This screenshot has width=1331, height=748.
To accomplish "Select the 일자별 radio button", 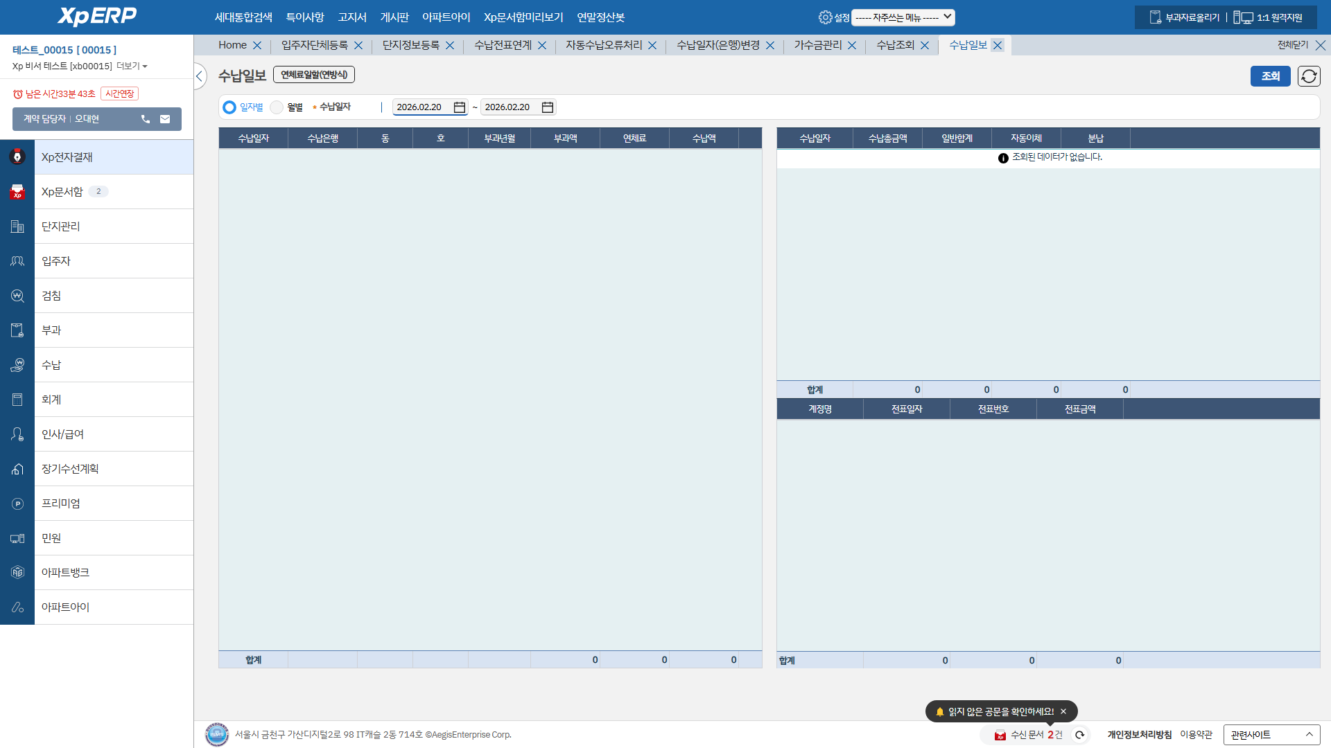I will (x=229, y=107).
